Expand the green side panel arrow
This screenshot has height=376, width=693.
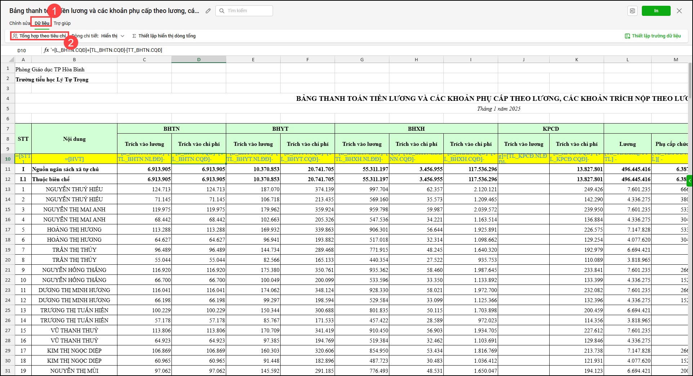(690, 180)
